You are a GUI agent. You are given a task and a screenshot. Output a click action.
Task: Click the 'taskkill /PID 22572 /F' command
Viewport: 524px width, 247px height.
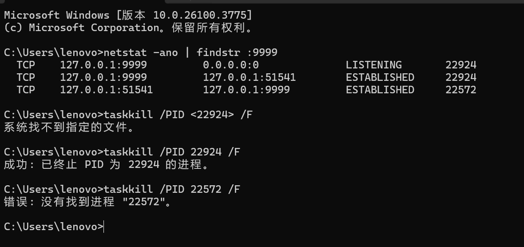click(172, 189)
